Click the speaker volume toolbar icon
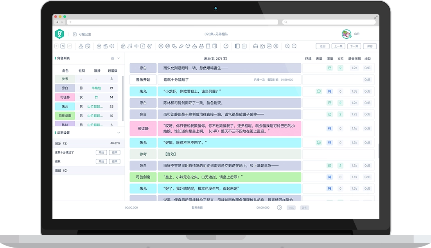The width and height of the screenshot is (431, 248). 112,46
